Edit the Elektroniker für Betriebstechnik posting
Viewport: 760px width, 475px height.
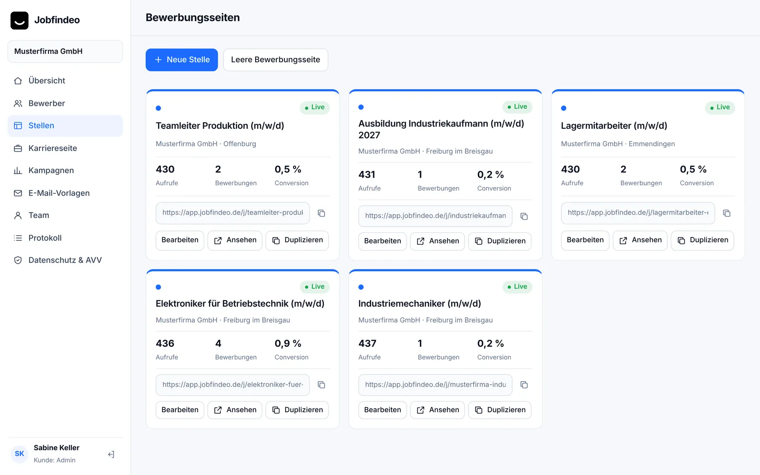click(x=180, y=410)
